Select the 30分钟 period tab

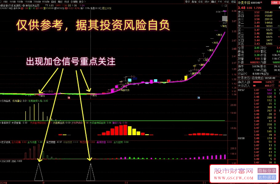tap(37, 2)
